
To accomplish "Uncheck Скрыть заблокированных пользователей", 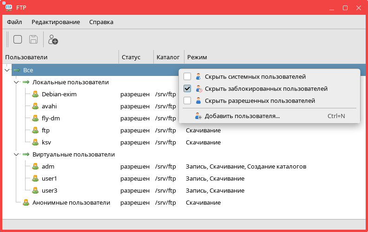I will 187,88.
